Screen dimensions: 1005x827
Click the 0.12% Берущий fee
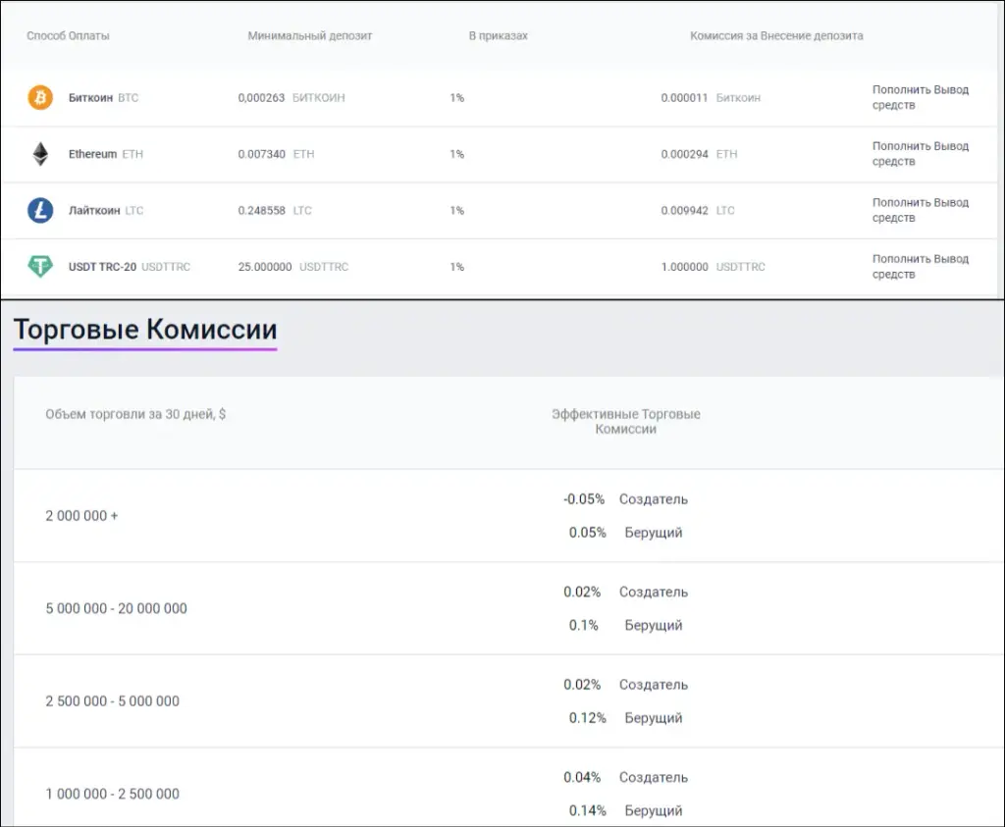pyautogui.click(x=625, y=718)
